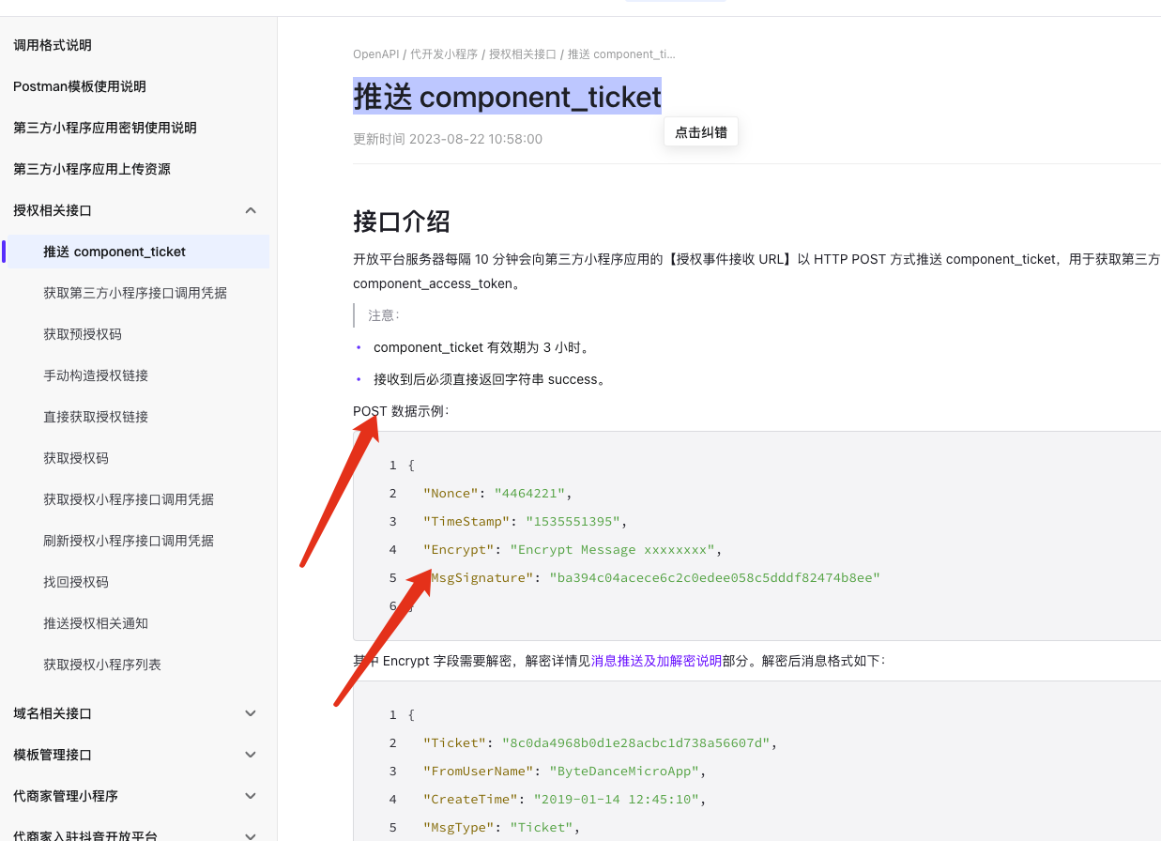This screenshot has height=841, width=1161.
Task: Expand the 模板管理接口 section chevron
Action: pyautogui.click(x=251, y=755)
